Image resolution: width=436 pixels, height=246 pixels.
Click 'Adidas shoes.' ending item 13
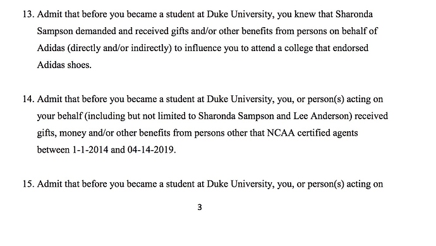coord(64,65)
